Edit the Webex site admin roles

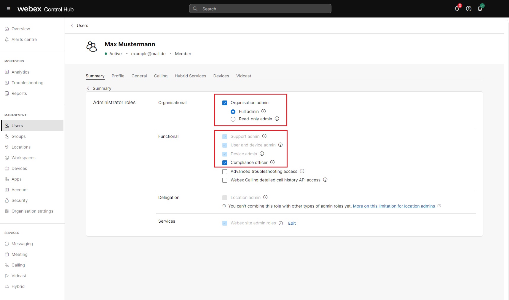click(x=292, y=223)
